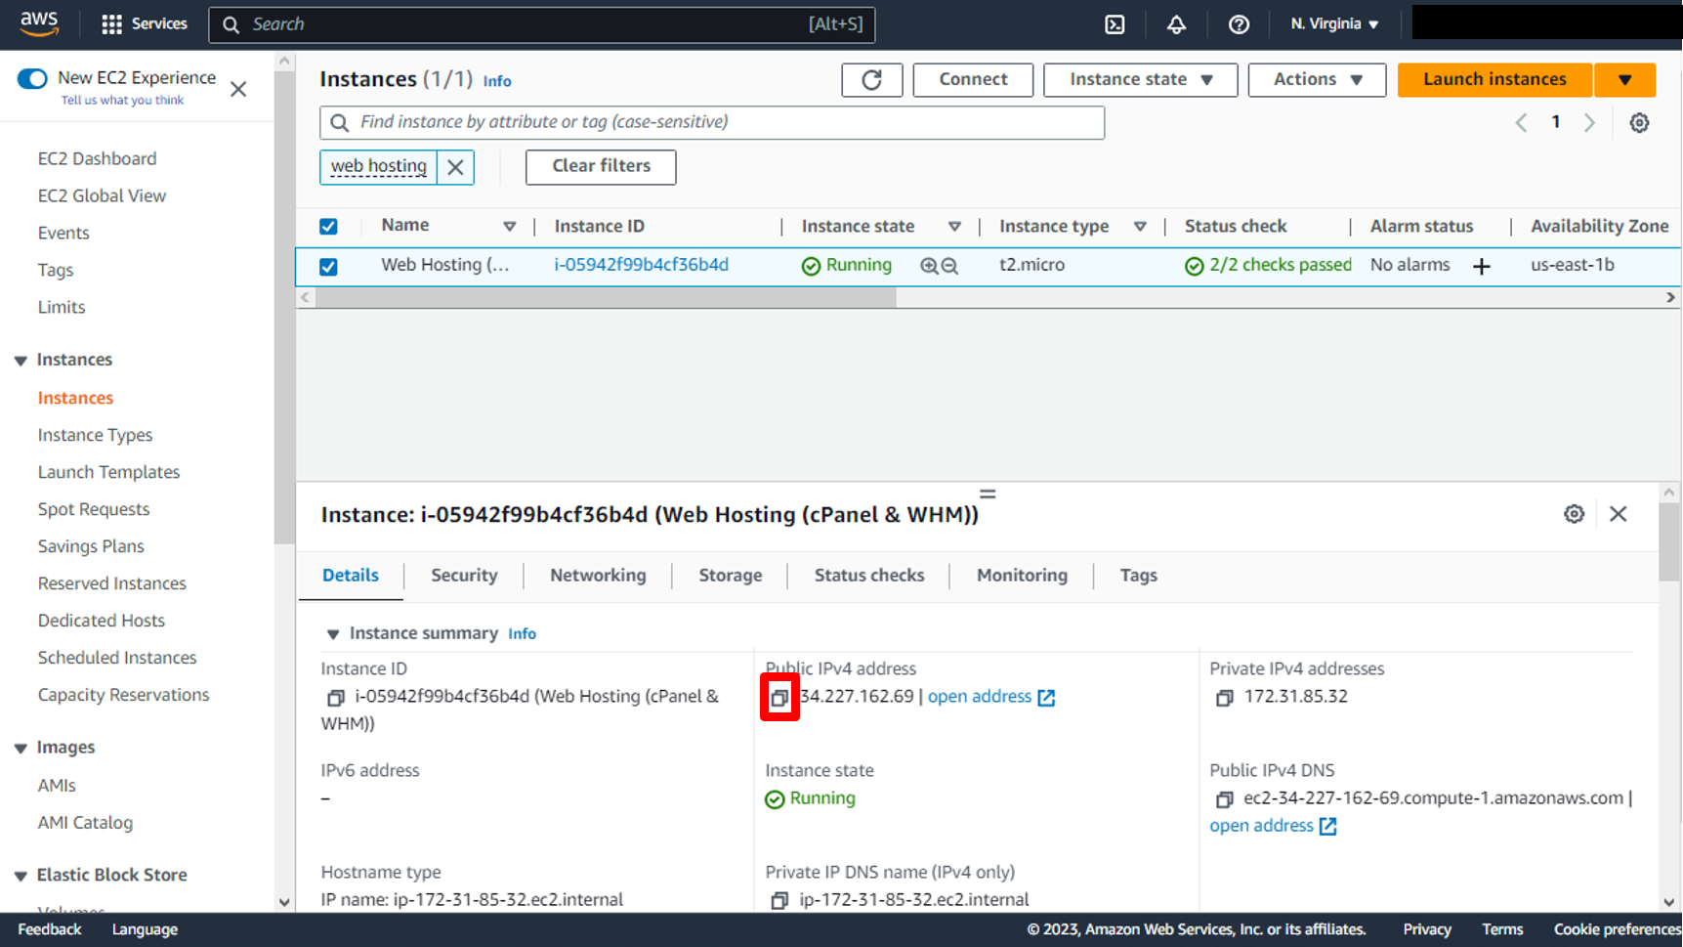Grab the details panel split handle
1683x947 pixels.
point(988,495)
